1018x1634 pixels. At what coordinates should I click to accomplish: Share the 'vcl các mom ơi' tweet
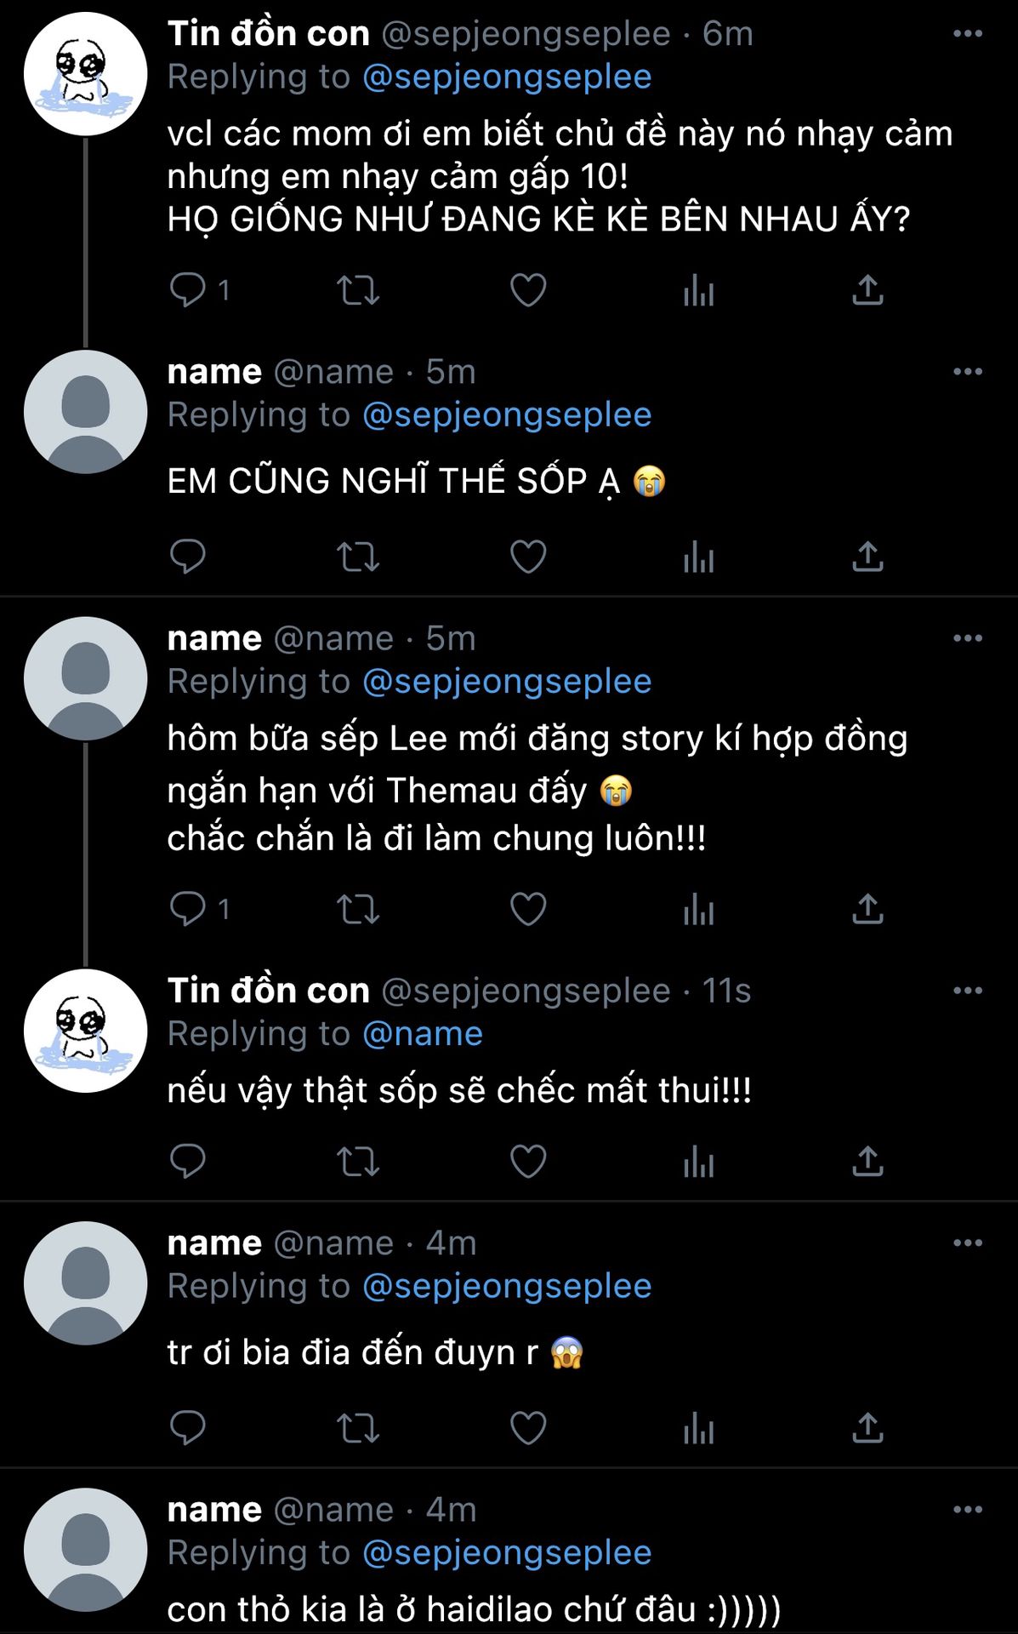(867, 290)
